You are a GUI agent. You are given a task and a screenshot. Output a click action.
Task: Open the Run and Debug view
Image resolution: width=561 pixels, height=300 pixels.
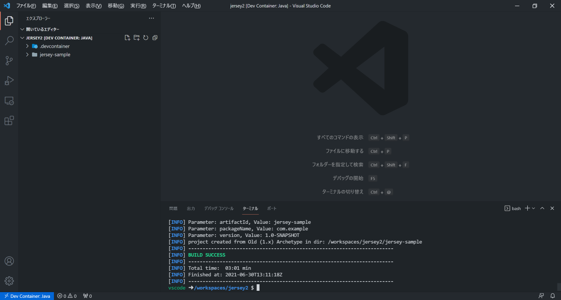tap(9, 81)
